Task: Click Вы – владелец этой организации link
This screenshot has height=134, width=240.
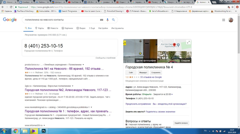Action: click(170, 104)
